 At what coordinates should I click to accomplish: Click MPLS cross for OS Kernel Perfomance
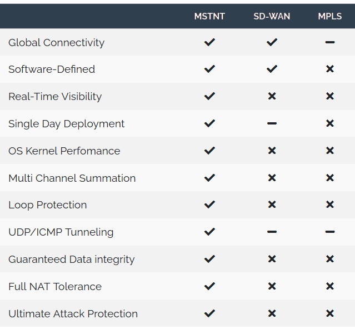click(330, 151)
